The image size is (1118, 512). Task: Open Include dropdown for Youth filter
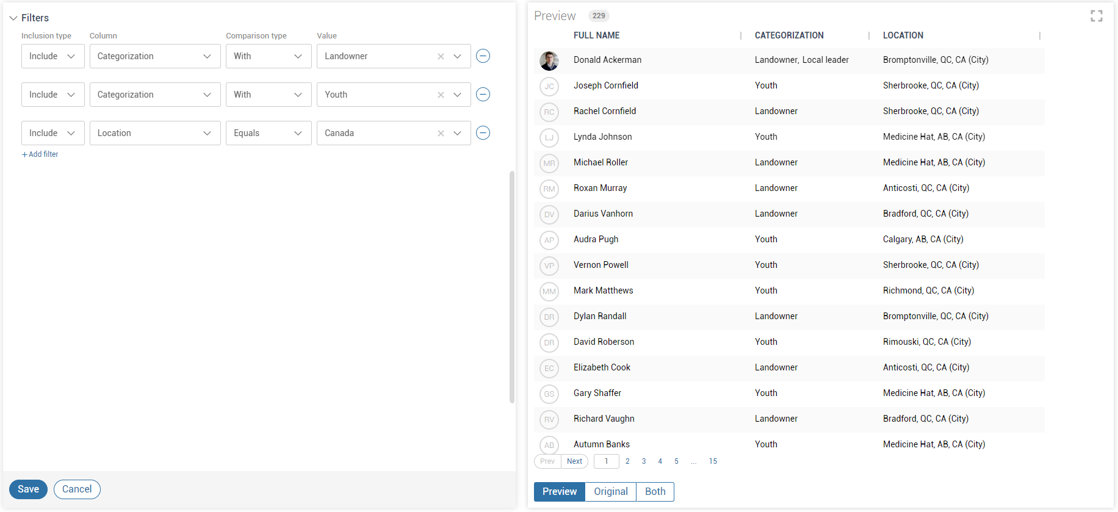click(x=53, y=95)
